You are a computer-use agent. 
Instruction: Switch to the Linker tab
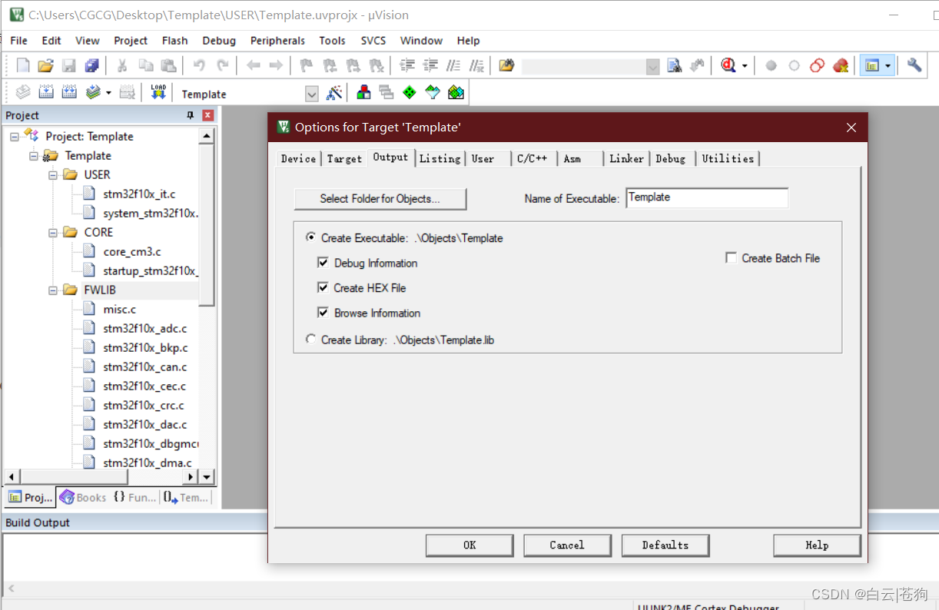(x=626, y=158)
